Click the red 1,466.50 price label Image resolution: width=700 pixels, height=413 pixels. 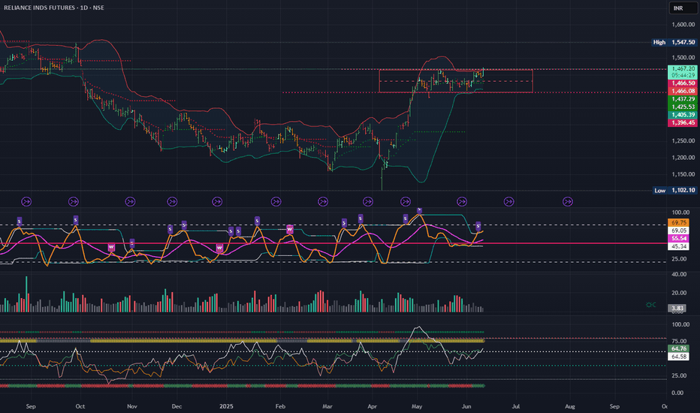coord(683,83)
